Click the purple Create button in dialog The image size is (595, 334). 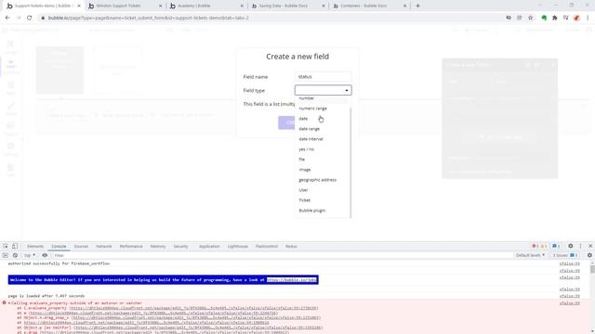click(x=287, y=122)
